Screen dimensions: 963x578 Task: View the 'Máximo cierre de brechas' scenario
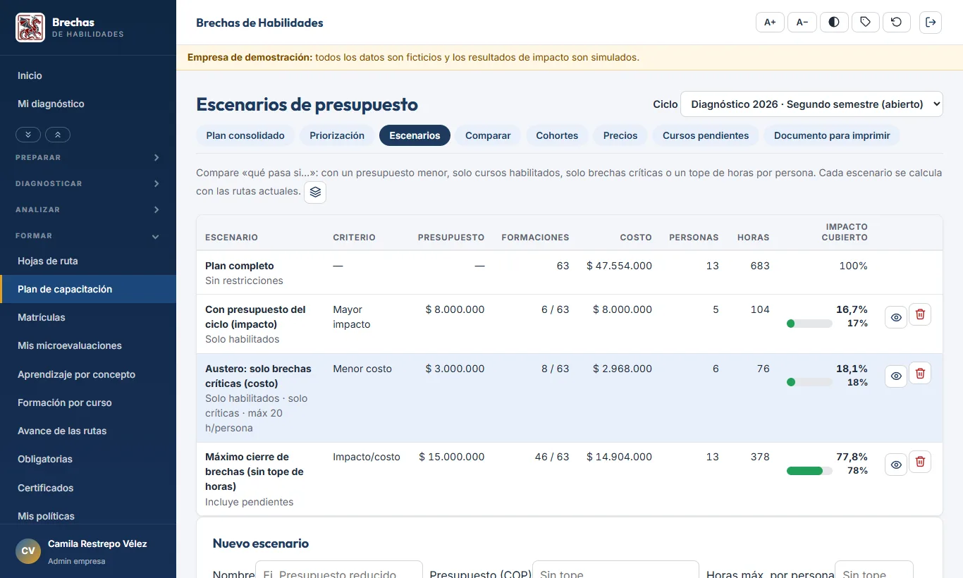(896, 465)
